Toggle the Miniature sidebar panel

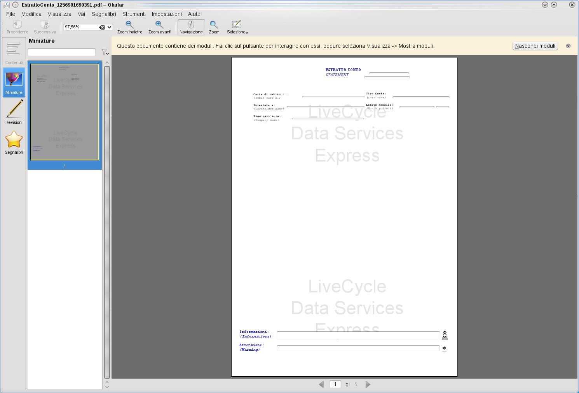pos(14,82)
